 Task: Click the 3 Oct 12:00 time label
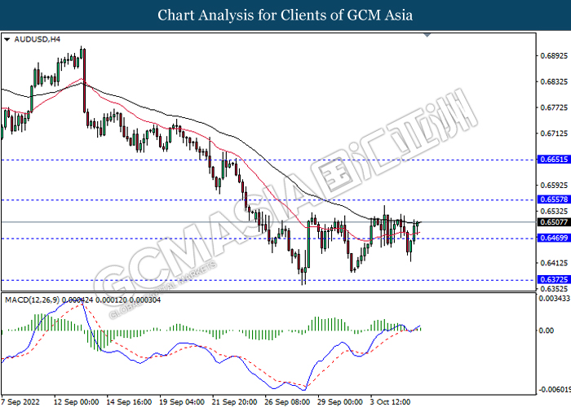(390, 402)
